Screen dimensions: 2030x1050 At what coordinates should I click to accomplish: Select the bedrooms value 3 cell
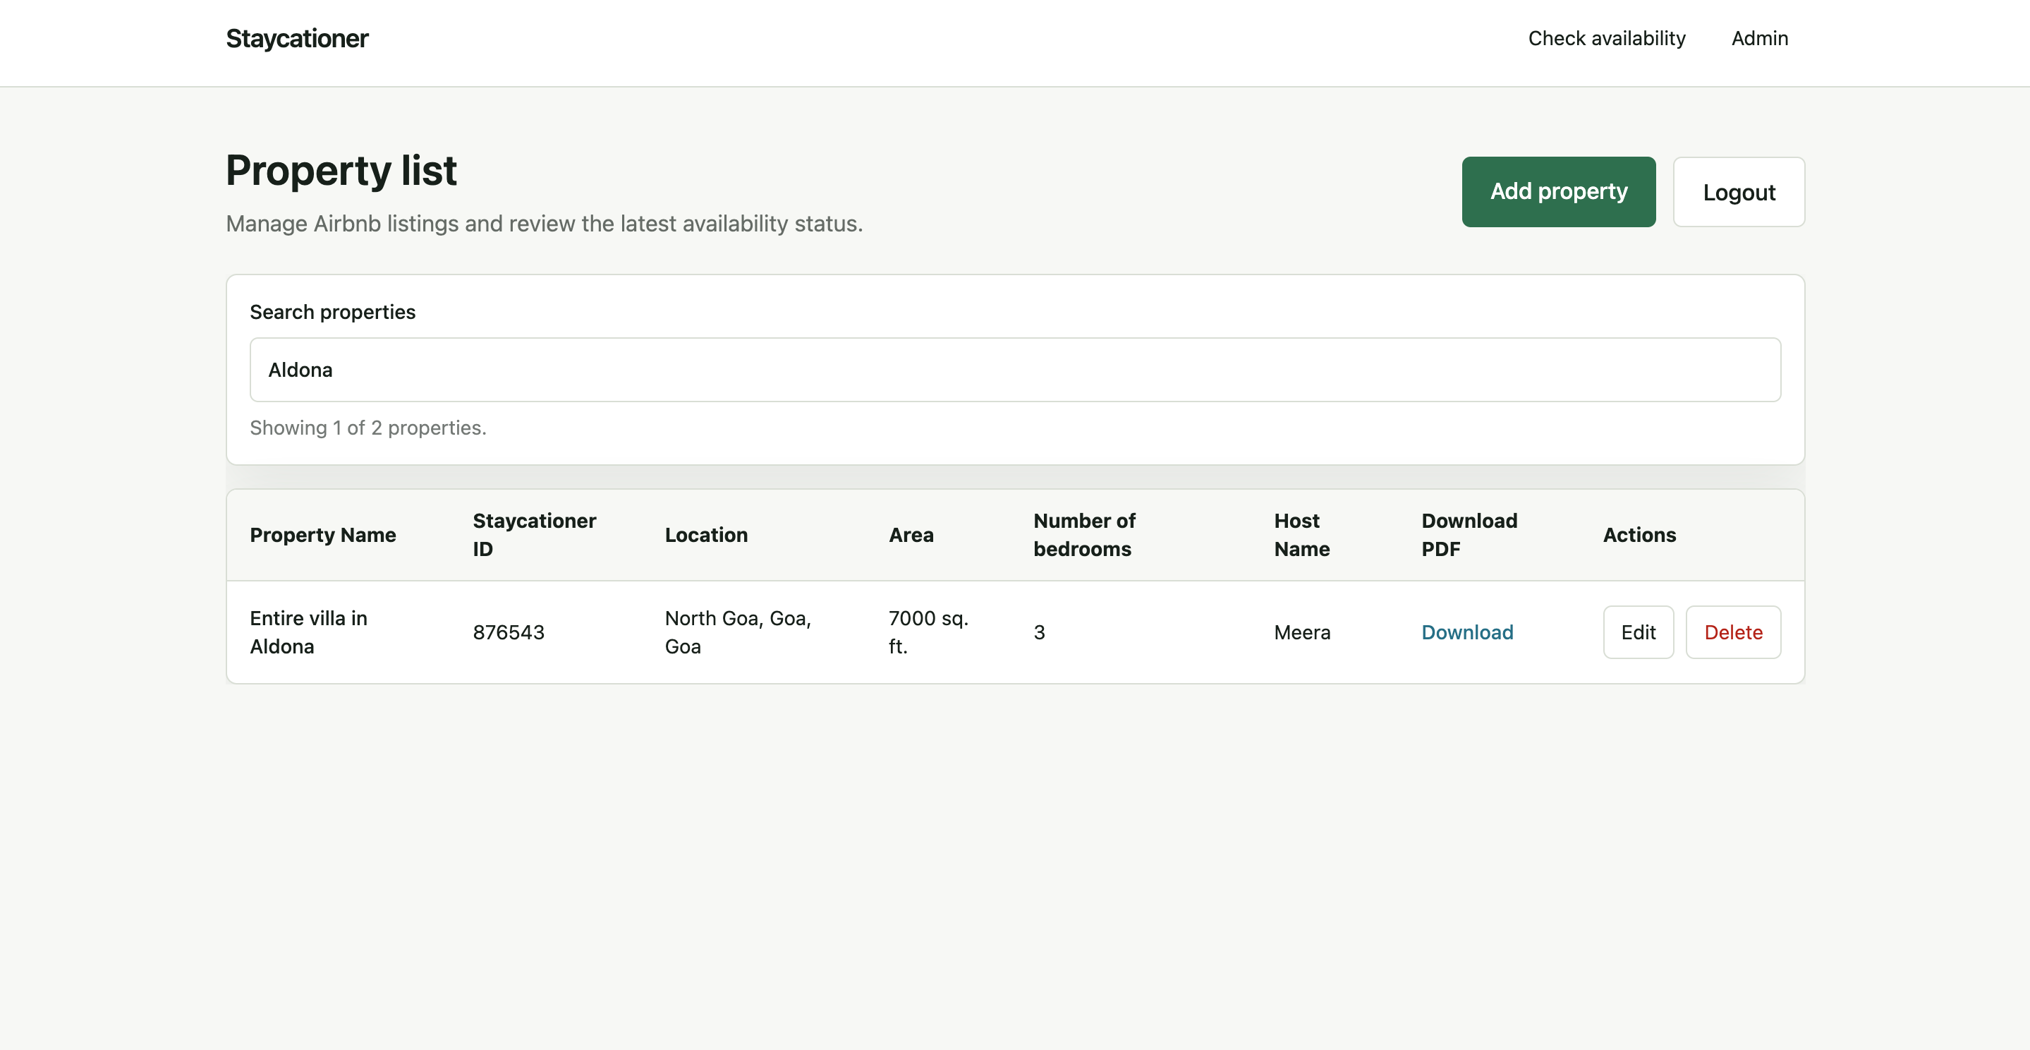click(x=1039, y=632)
